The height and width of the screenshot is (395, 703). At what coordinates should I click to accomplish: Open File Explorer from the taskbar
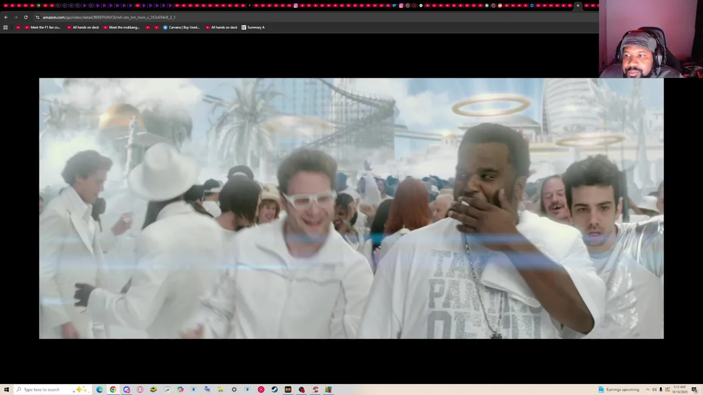[220, 390]
